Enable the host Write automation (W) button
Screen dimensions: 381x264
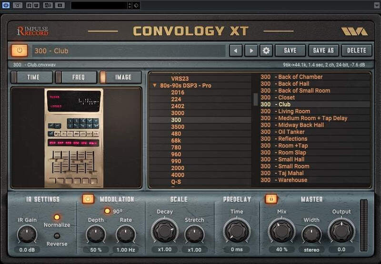[36, 5]
